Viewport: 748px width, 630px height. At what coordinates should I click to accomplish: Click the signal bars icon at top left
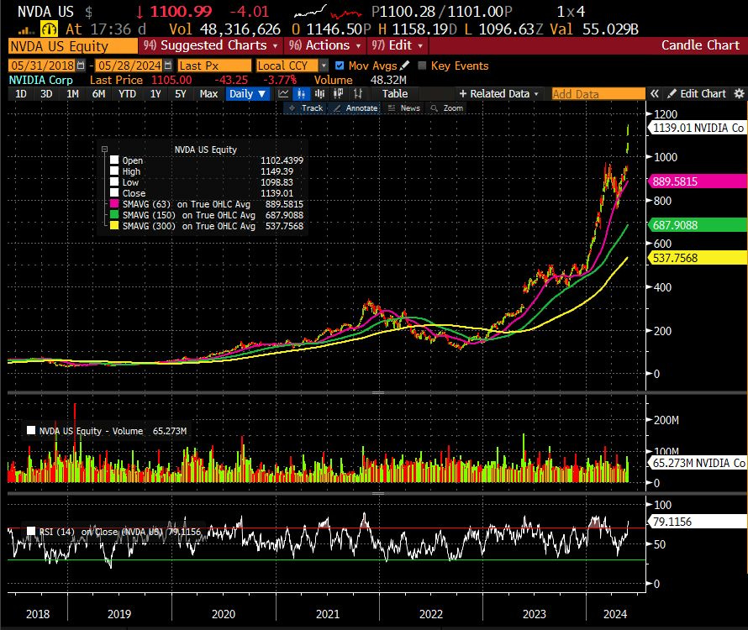[x=26, y=30]
